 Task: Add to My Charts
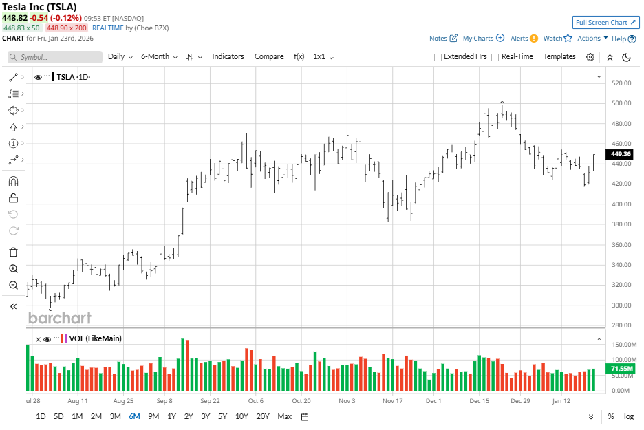pyautogui.click(x=484, y=39)
